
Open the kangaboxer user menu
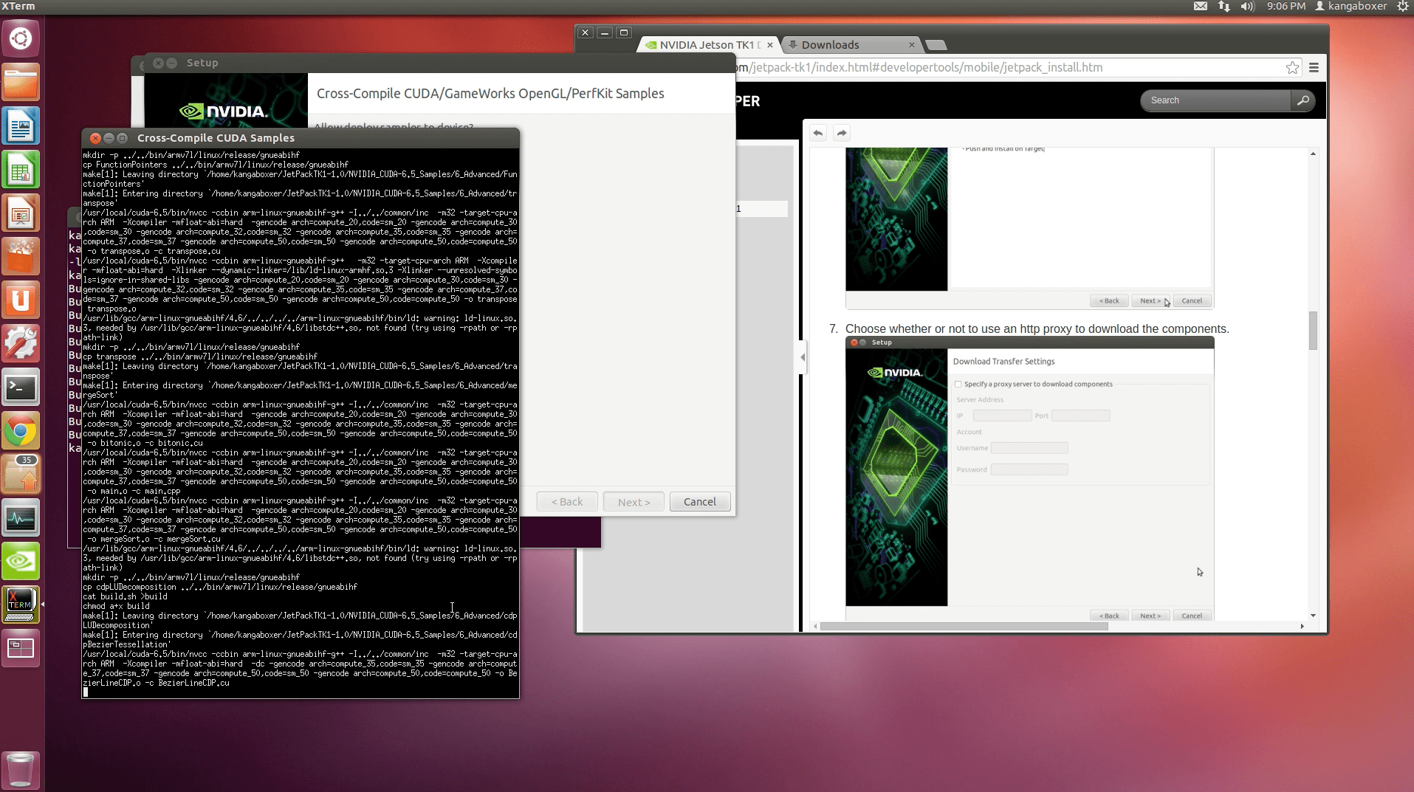tap(1350, 7)
